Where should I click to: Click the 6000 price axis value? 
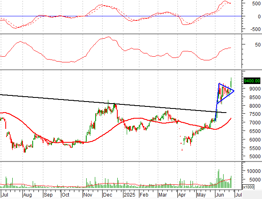(x=255, y=139)
